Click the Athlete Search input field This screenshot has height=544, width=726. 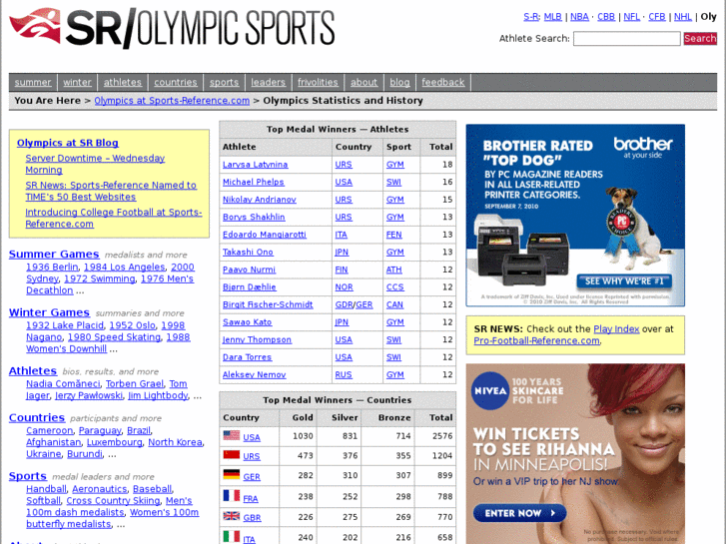pyautogui.click(x=627, y=38)
